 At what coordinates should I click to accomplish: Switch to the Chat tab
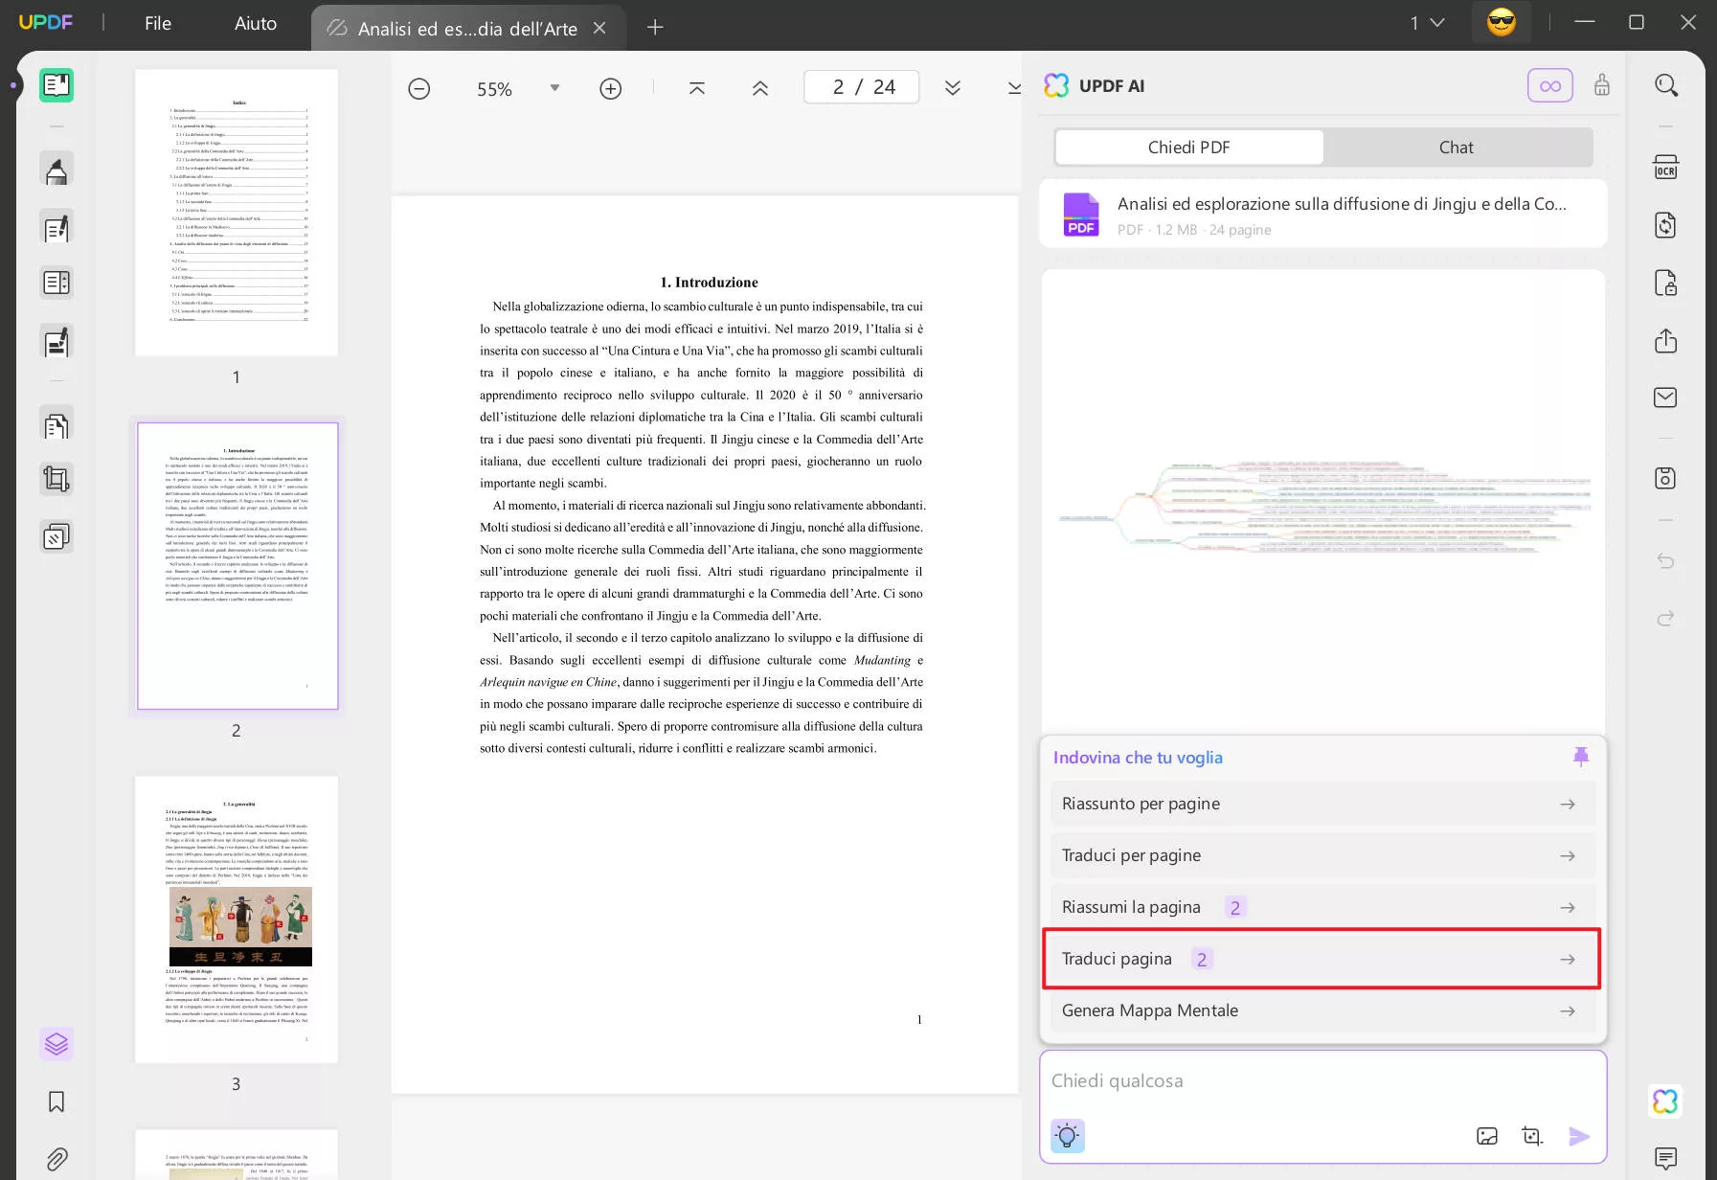[x=1456, y=147]
